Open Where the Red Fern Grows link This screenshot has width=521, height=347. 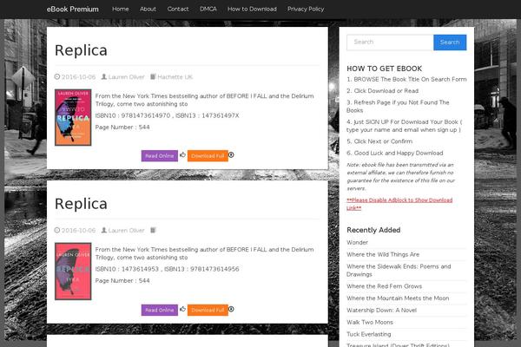[384, 286]
